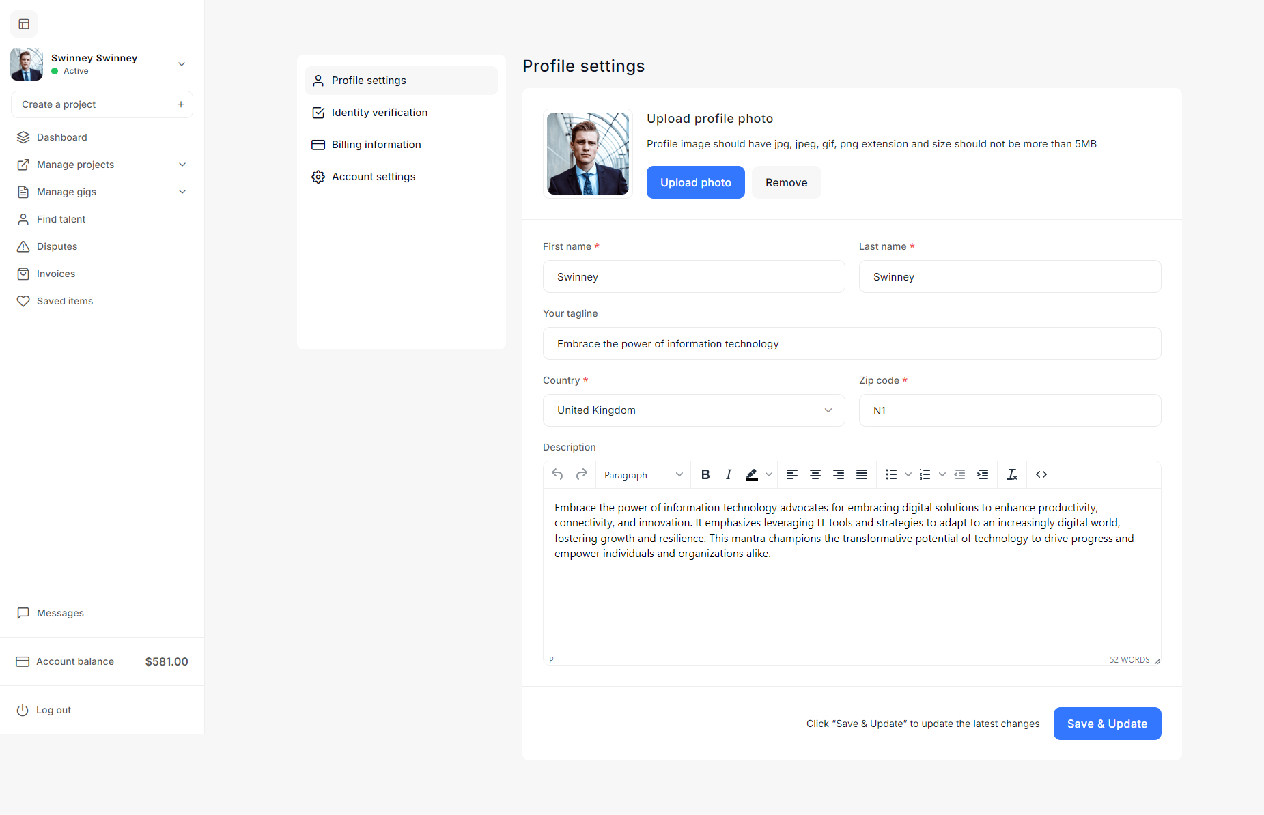Screen dimensions: 1264x815
Task: Toggle bold formatting
Action: tap(705, 474)
